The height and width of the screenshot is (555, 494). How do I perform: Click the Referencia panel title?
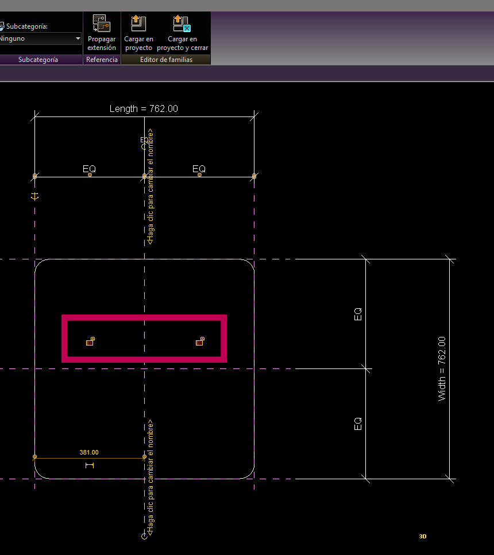[x=102, y=60]
